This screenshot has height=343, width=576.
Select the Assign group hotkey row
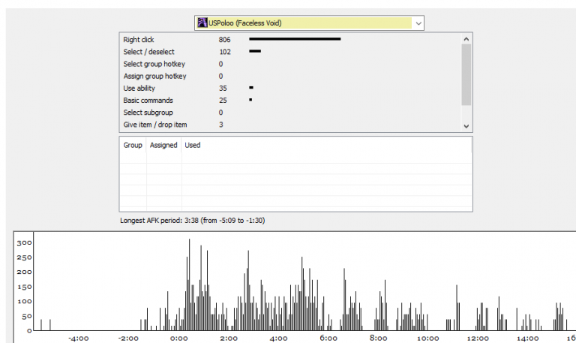point(290,76)
